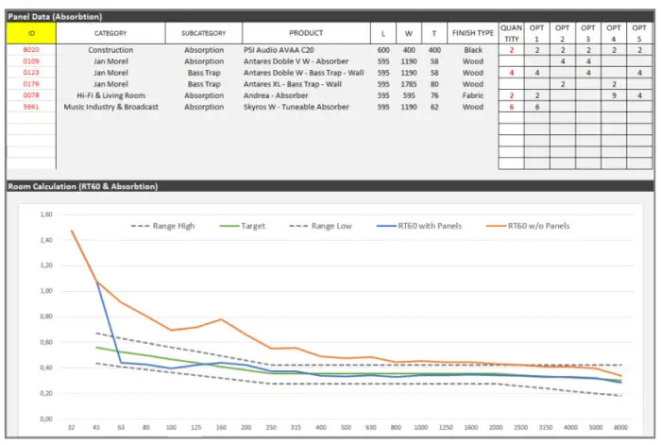Click the Music Industry & Broadcast category cell
This screenshot has height=445, width=661.
coord(110,107)
